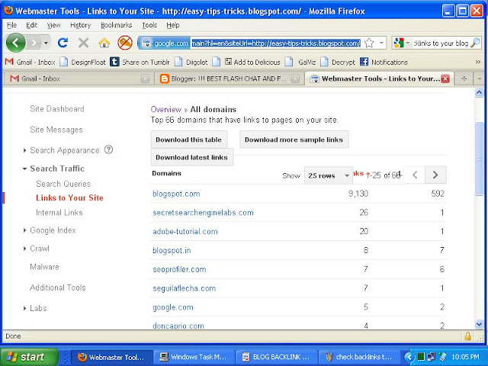Screen dimensions: 488x366
Task: Click Download more sample links button
Action: coord(294,140)
